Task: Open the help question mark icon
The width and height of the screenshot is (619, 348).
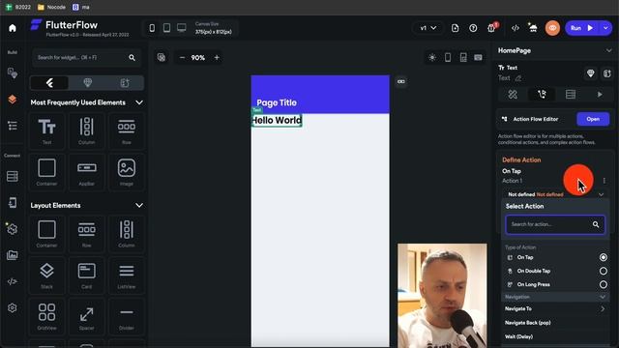Action: [473, 28]
